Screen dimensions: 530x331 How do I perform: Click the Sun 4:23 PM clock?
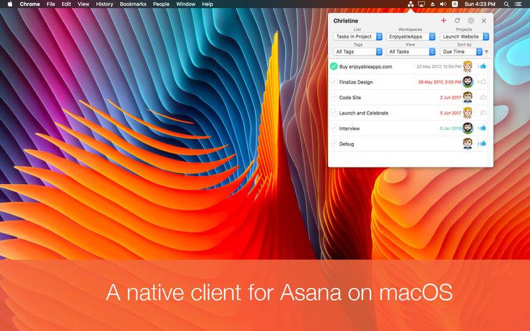point(480,4)
